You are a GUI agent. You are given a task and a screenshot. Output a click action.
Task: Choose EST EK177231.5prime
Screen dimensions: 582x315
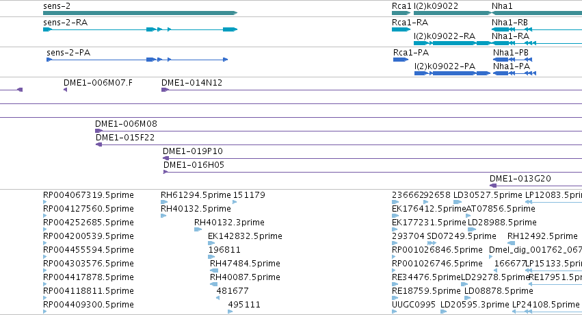coord(429,223)
